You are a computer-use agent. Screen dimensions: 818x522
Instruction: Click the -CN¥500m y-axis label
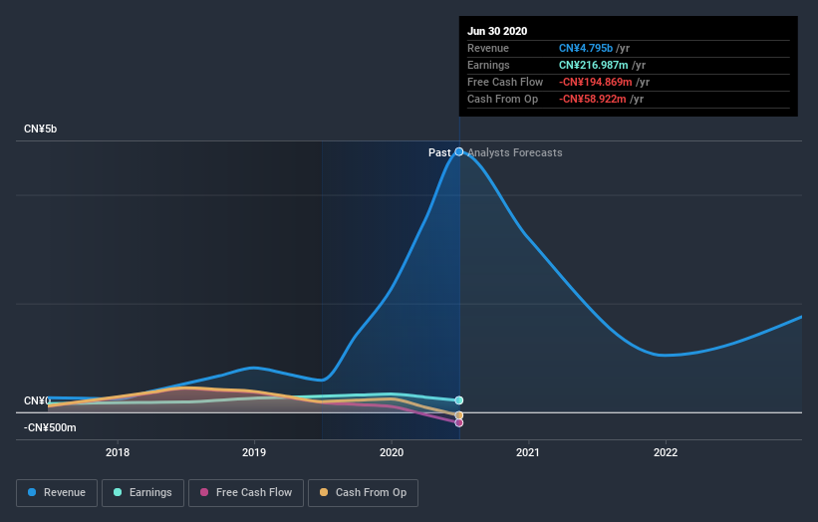50,427
